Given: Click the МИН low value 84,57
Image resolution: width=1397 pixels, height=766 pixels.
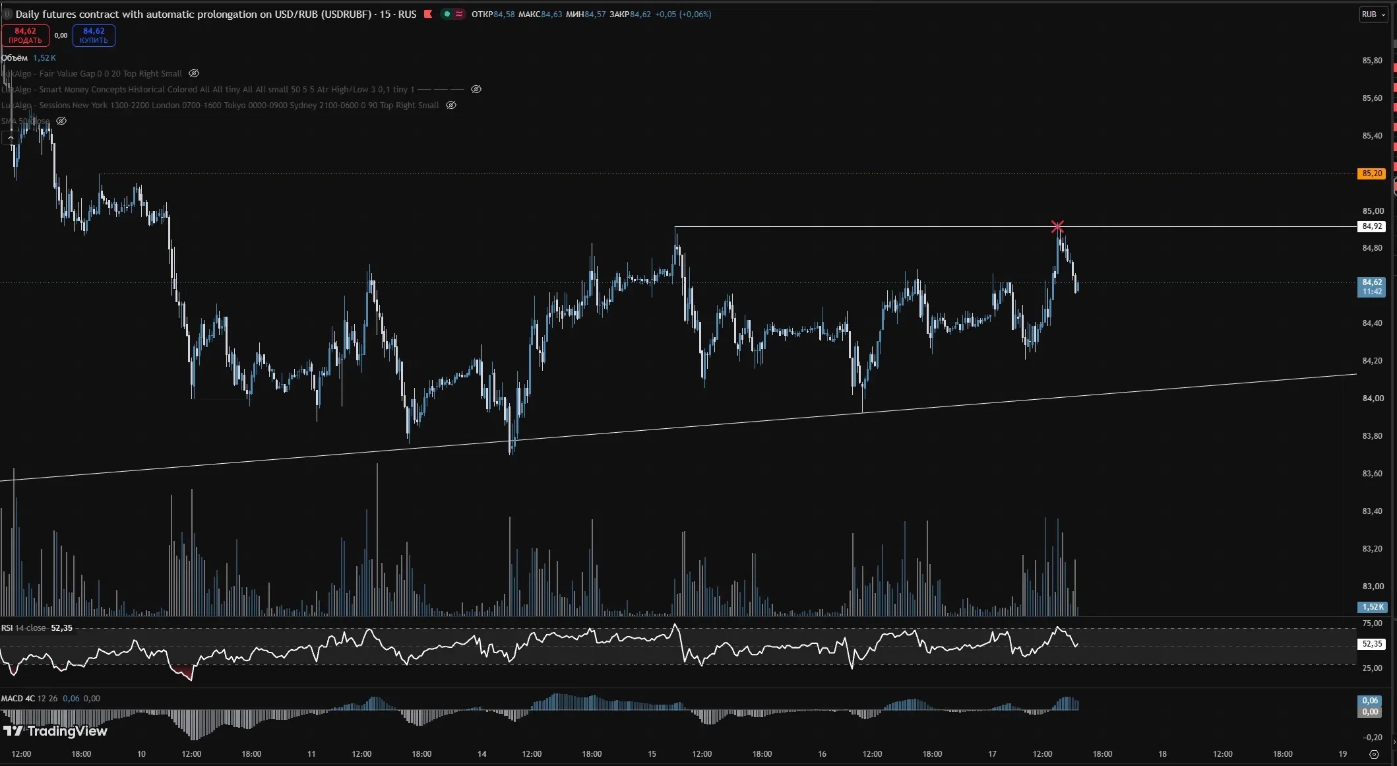Looking at the screenshot, I should tap(595, 14).
